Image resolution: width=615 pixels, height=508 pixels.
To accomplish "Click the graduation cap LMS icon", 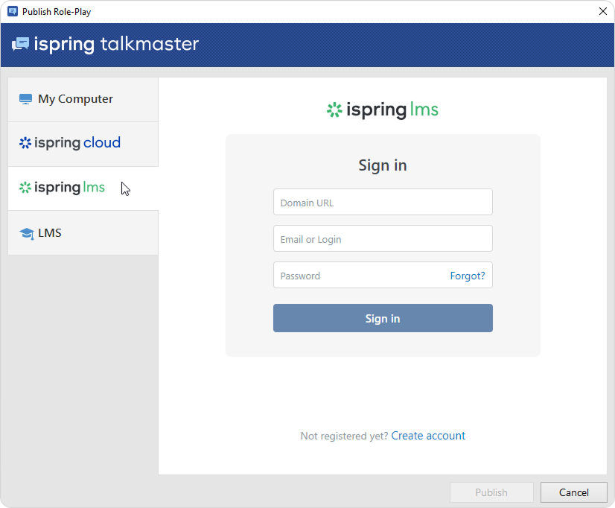I will pyautogui.click(x=27, y=233).
